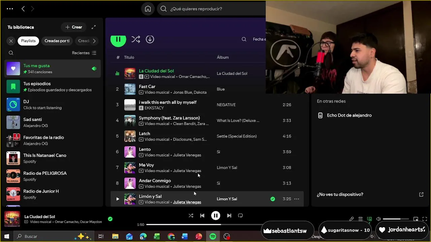Pause playback in the player bar
431x242 pixels.
215,216
